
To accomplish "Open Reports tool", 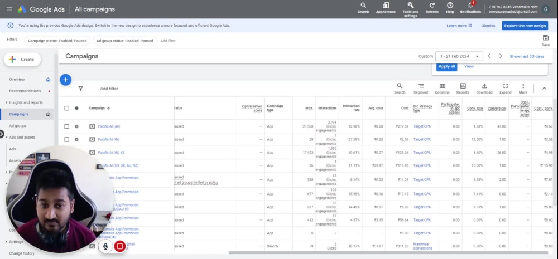I will (x=463, y=89).
